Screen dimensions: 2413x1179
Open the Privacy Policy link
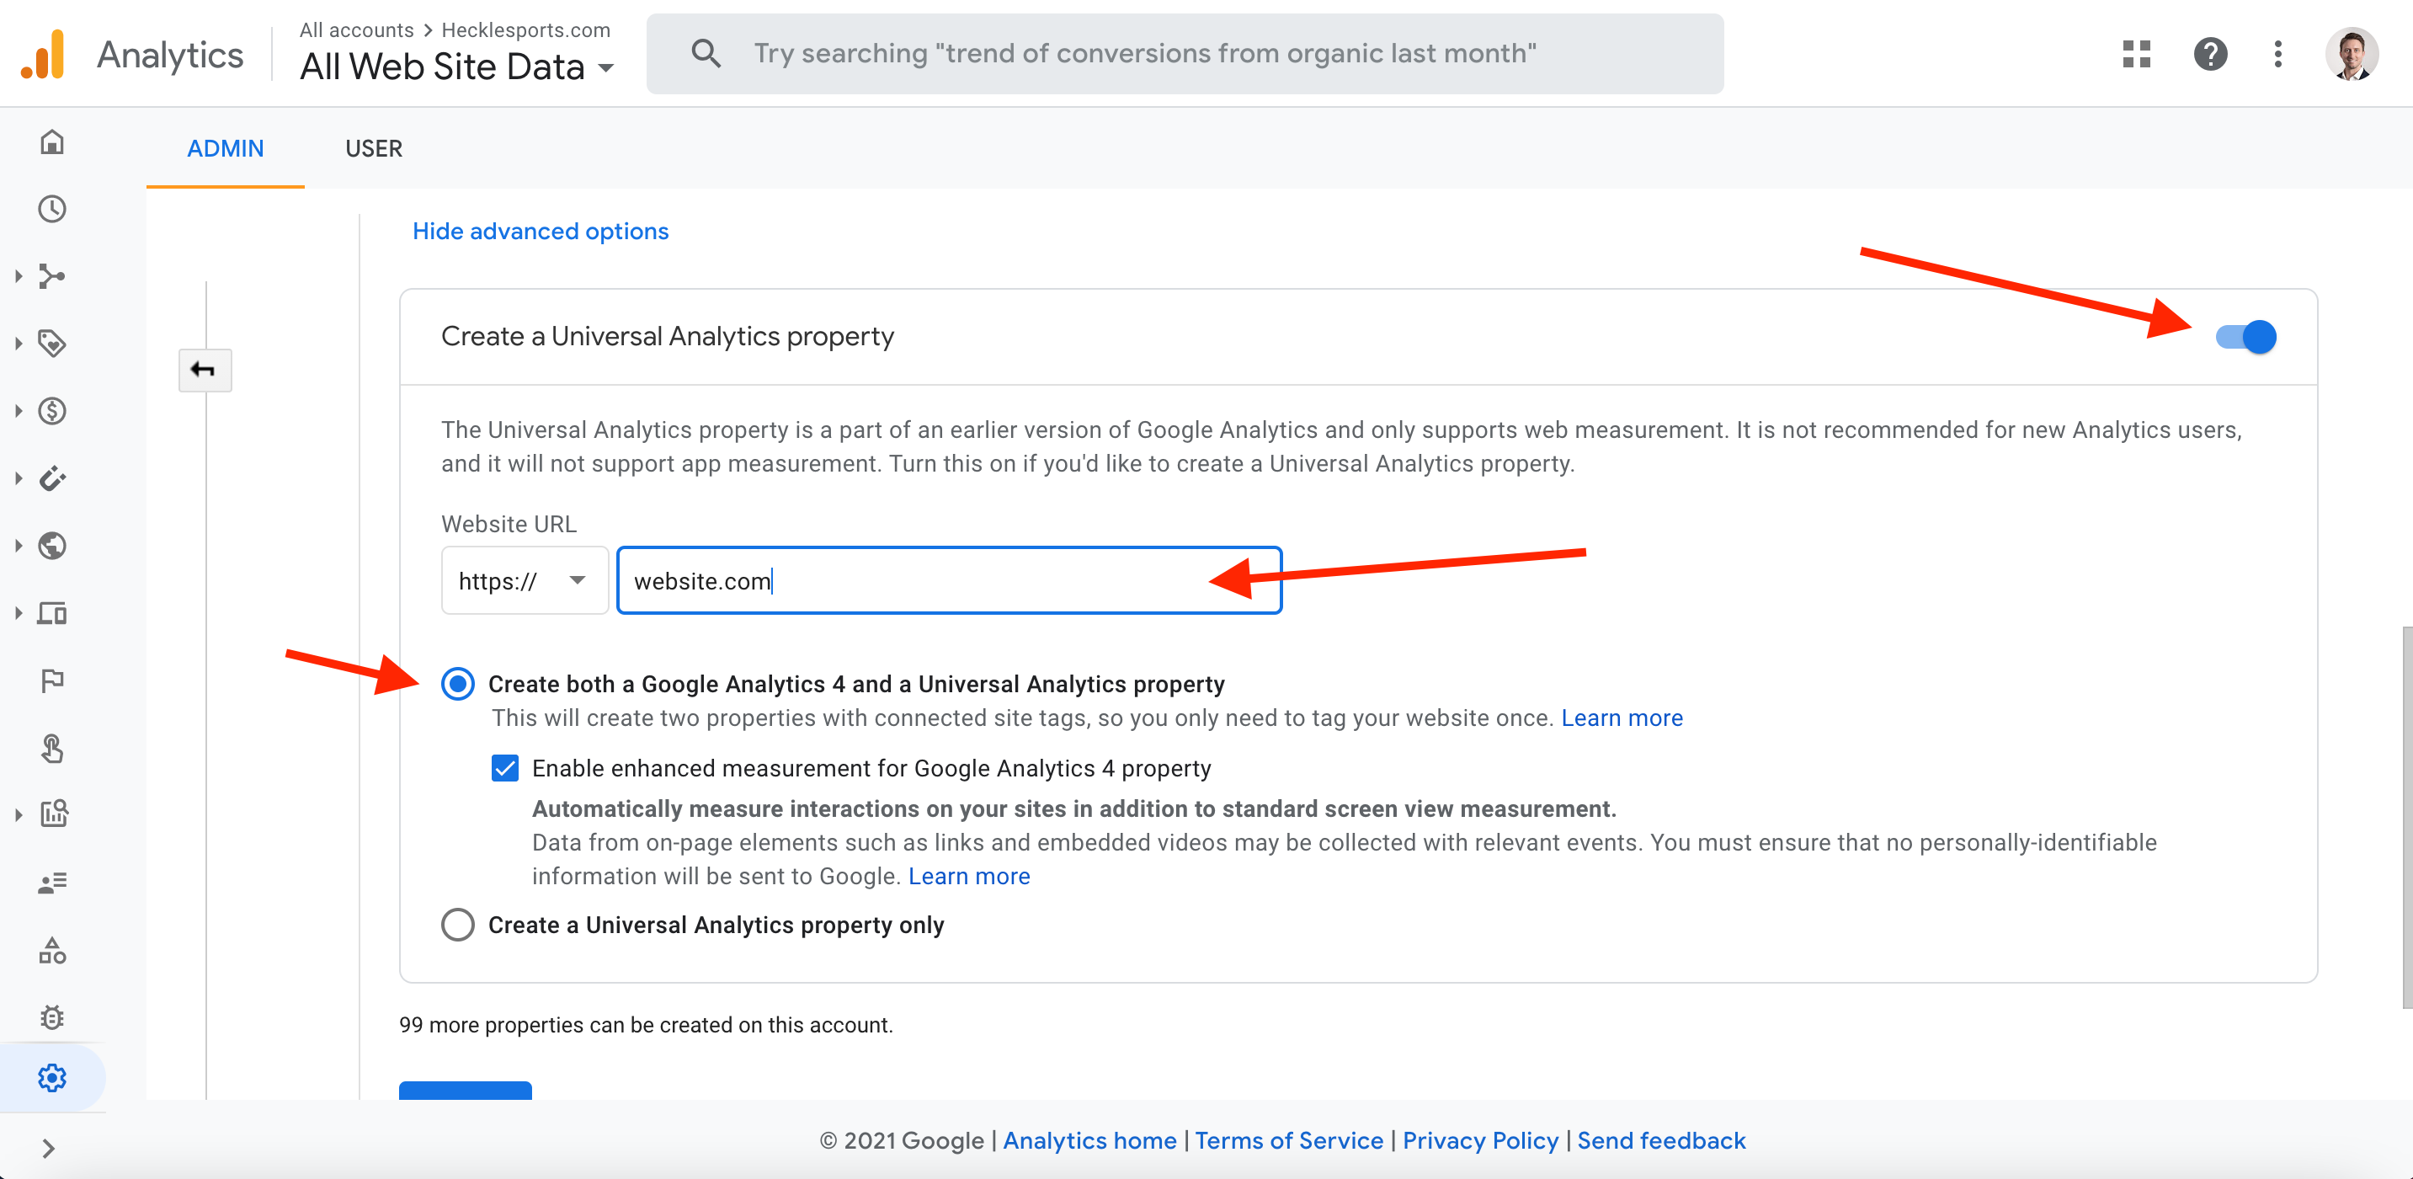(x=1480, y=1140)
